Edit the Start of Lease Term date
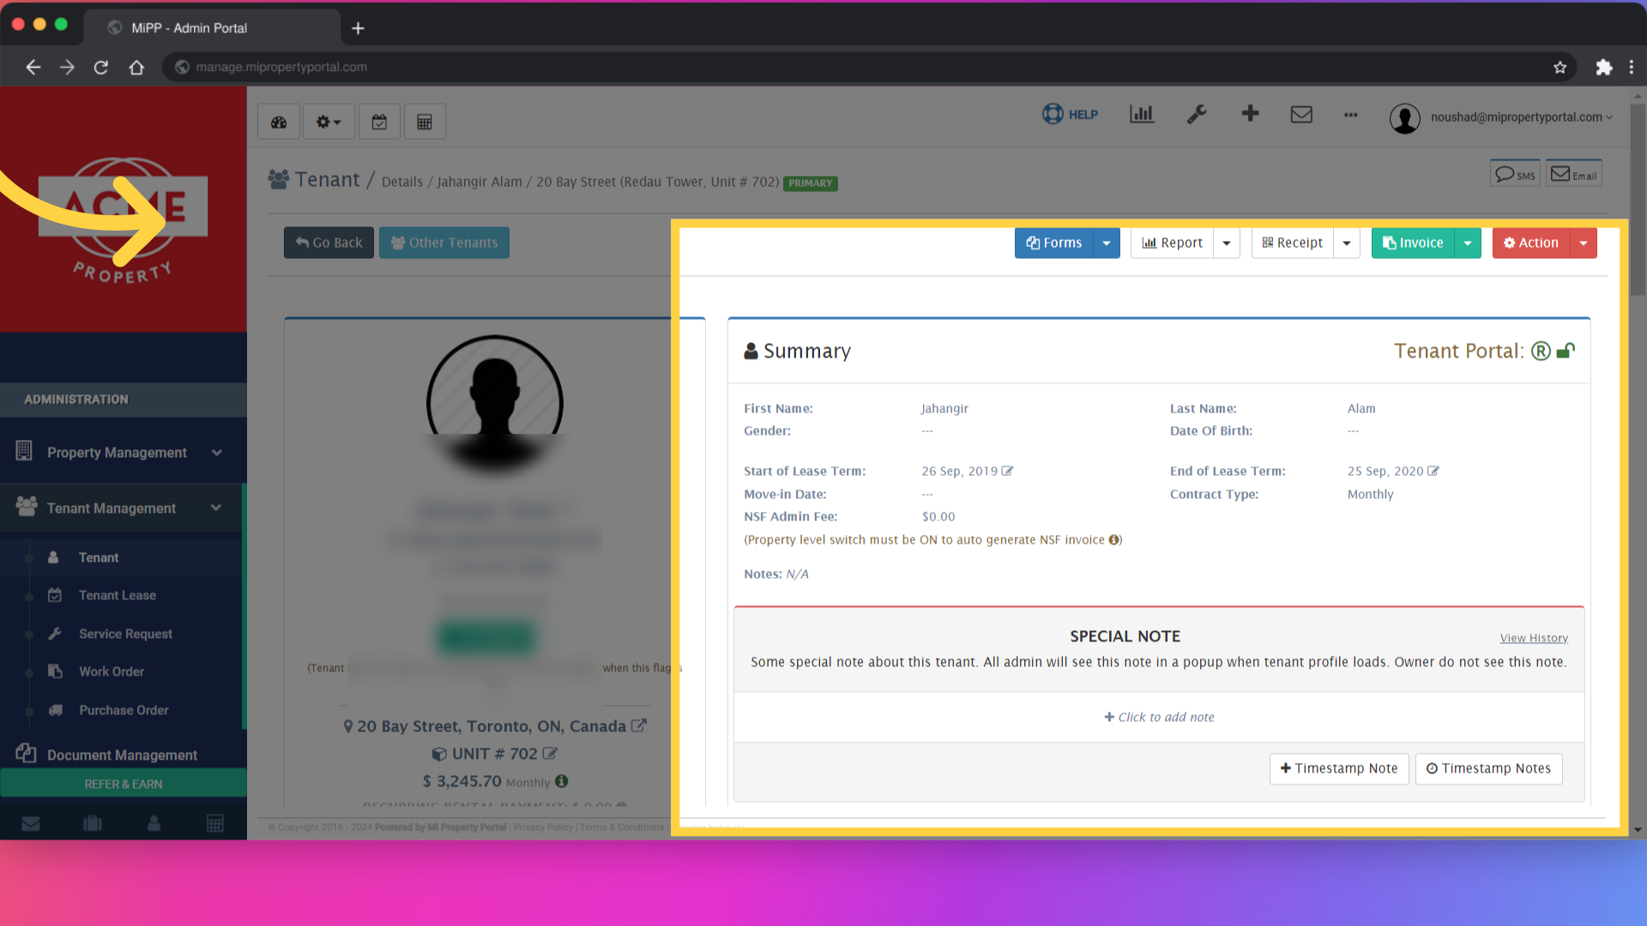 point(1008,471)
